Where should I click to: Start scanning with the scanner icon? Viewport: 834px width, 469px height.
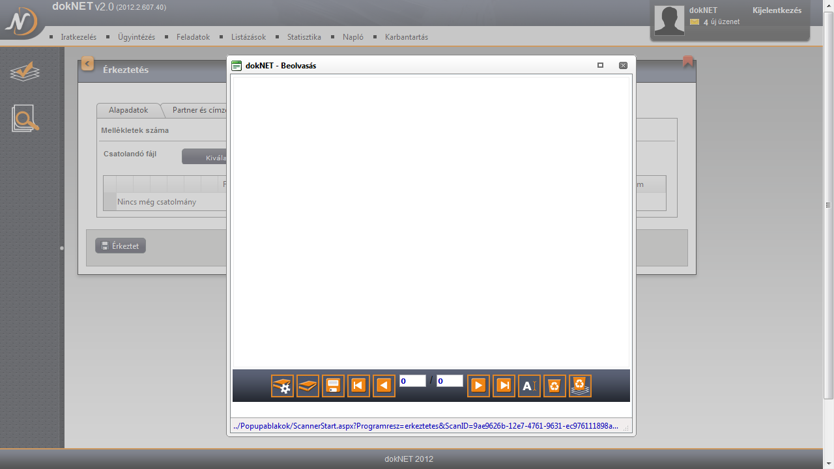(x=308, y=386)
